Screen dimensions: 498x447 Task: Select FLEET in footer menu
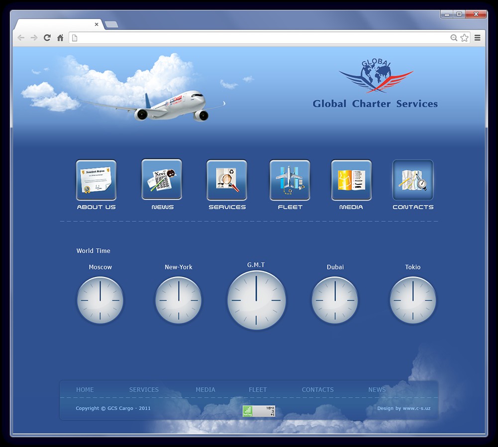pyautogui.click(x=258, y=390)
